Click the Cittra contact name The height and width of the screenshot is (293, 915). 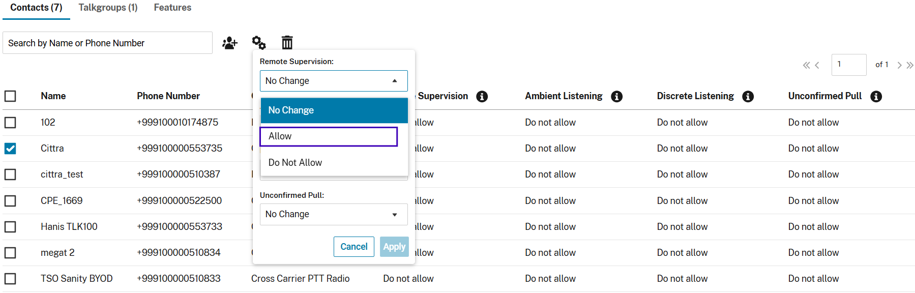(x=52, y=149)
